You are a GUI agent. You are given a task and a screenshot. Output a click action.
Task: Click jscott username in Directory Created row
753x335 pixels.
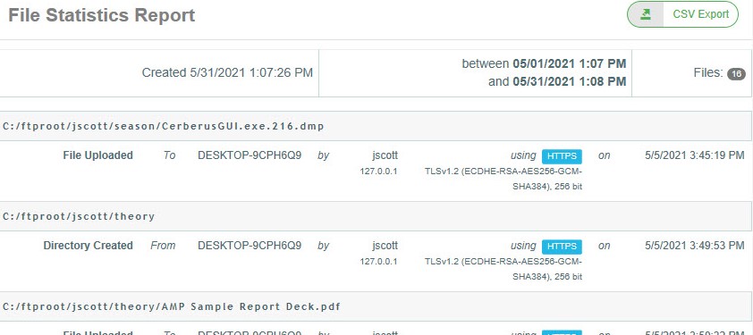(x=385, y=246)
